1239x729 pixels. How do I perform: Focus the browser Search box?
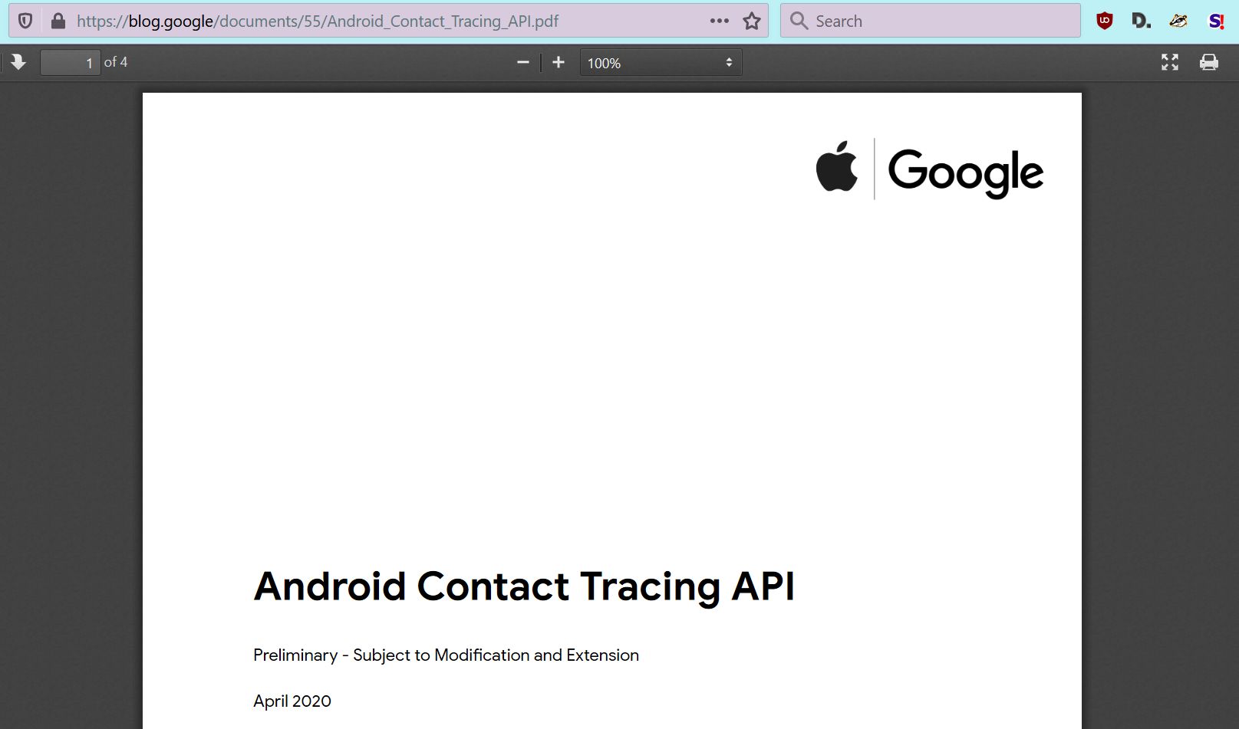tap(930, 21)
